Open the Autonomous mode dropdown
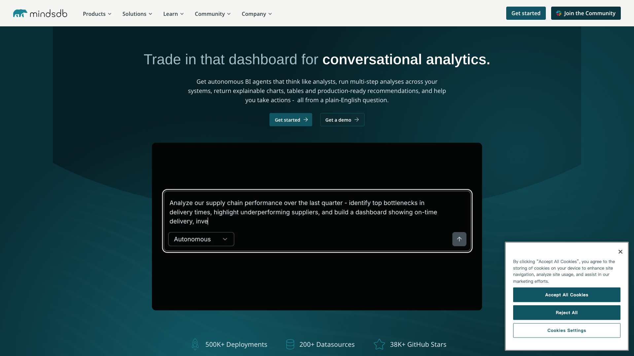The height and width of the screenshot is (356, 634). 201,239
